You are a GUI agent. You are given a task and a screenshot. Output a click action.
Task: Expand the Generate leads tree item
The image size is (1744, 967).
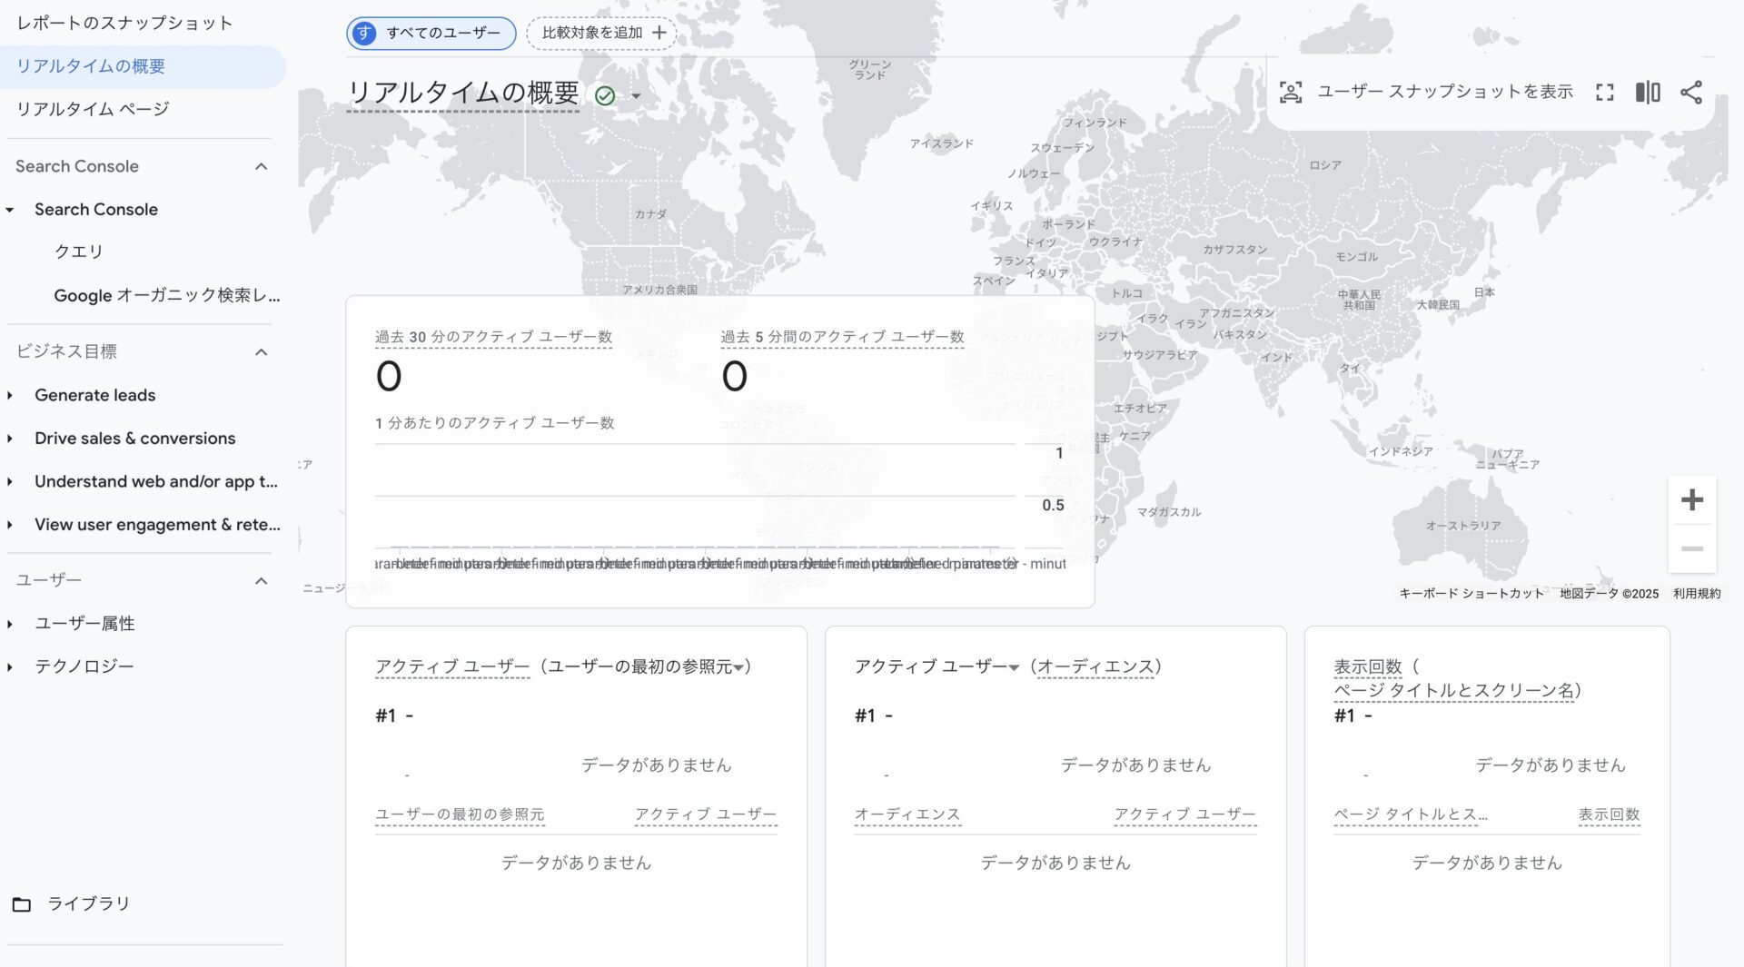10,396
